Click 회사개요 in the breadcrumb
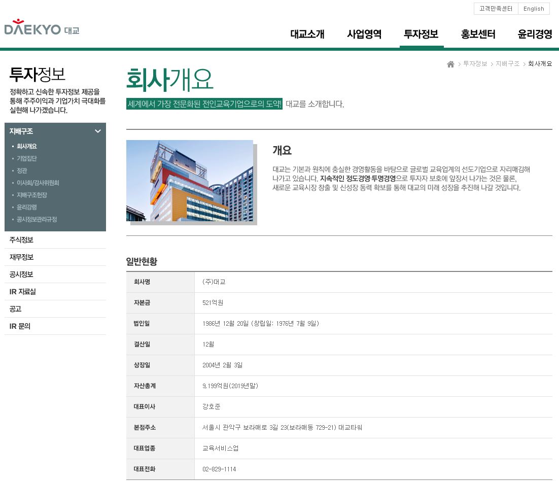 (540, 64)
